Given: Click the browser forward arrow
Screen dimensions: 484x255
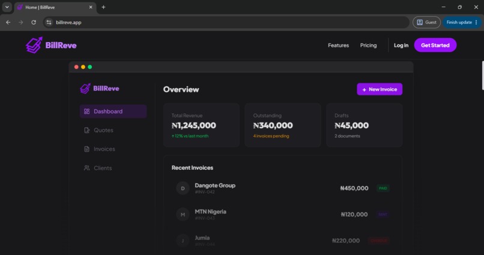Looking at the screenshot, I should (x=20, y=22).
